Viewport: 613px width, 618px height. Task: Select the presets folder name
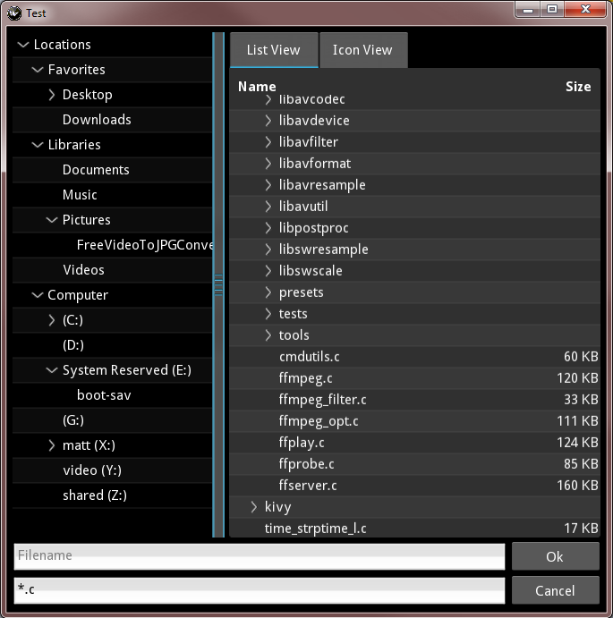pos(301,292)
